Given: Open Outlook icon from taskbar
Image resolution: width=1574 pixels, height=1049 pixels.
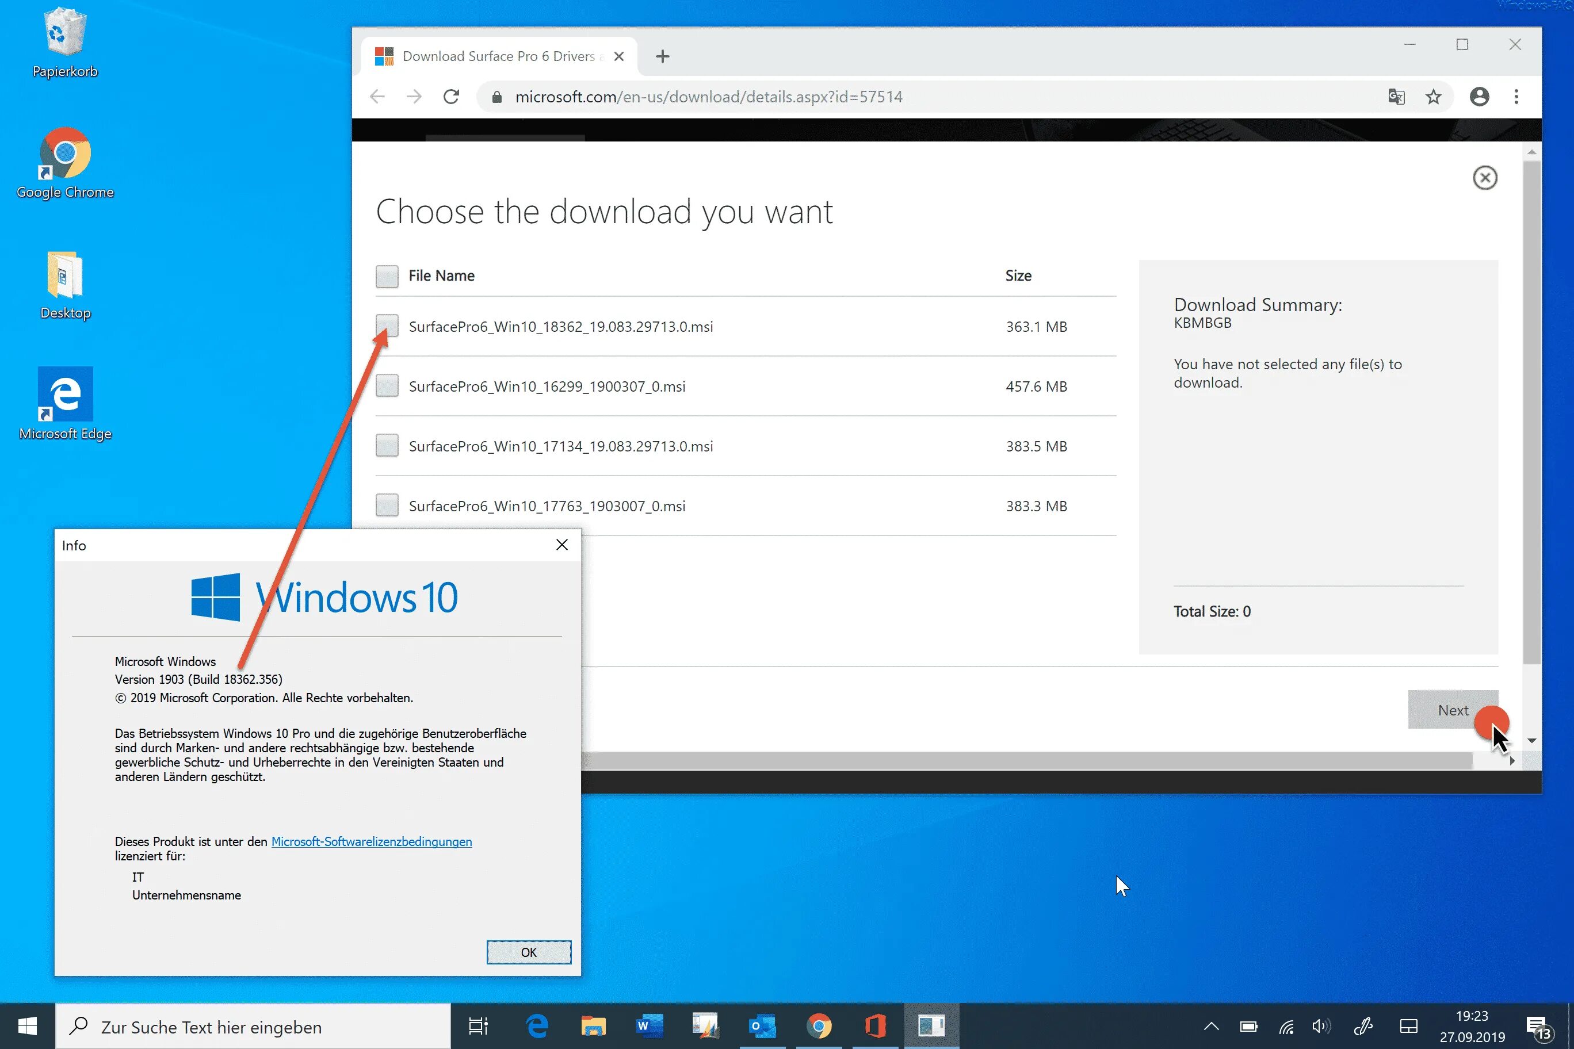Looking at the screenshot, I should [763, 1025].
